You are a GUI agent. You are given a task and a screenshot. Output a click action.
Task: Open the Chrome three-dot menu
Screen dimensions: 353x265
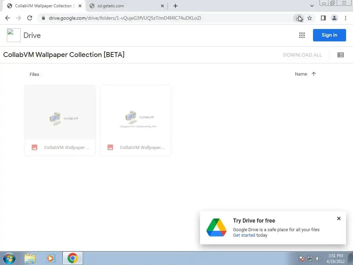coord(345,18)
